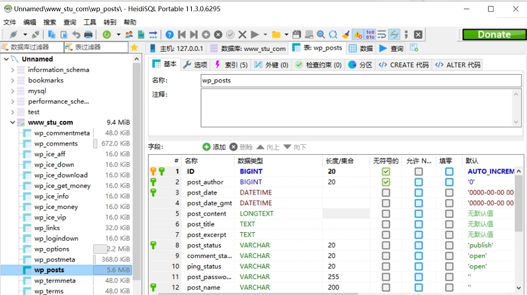This screenshot has width=527, height=295.
Task: Open the 工具 menu
Action: click(90, 22)
